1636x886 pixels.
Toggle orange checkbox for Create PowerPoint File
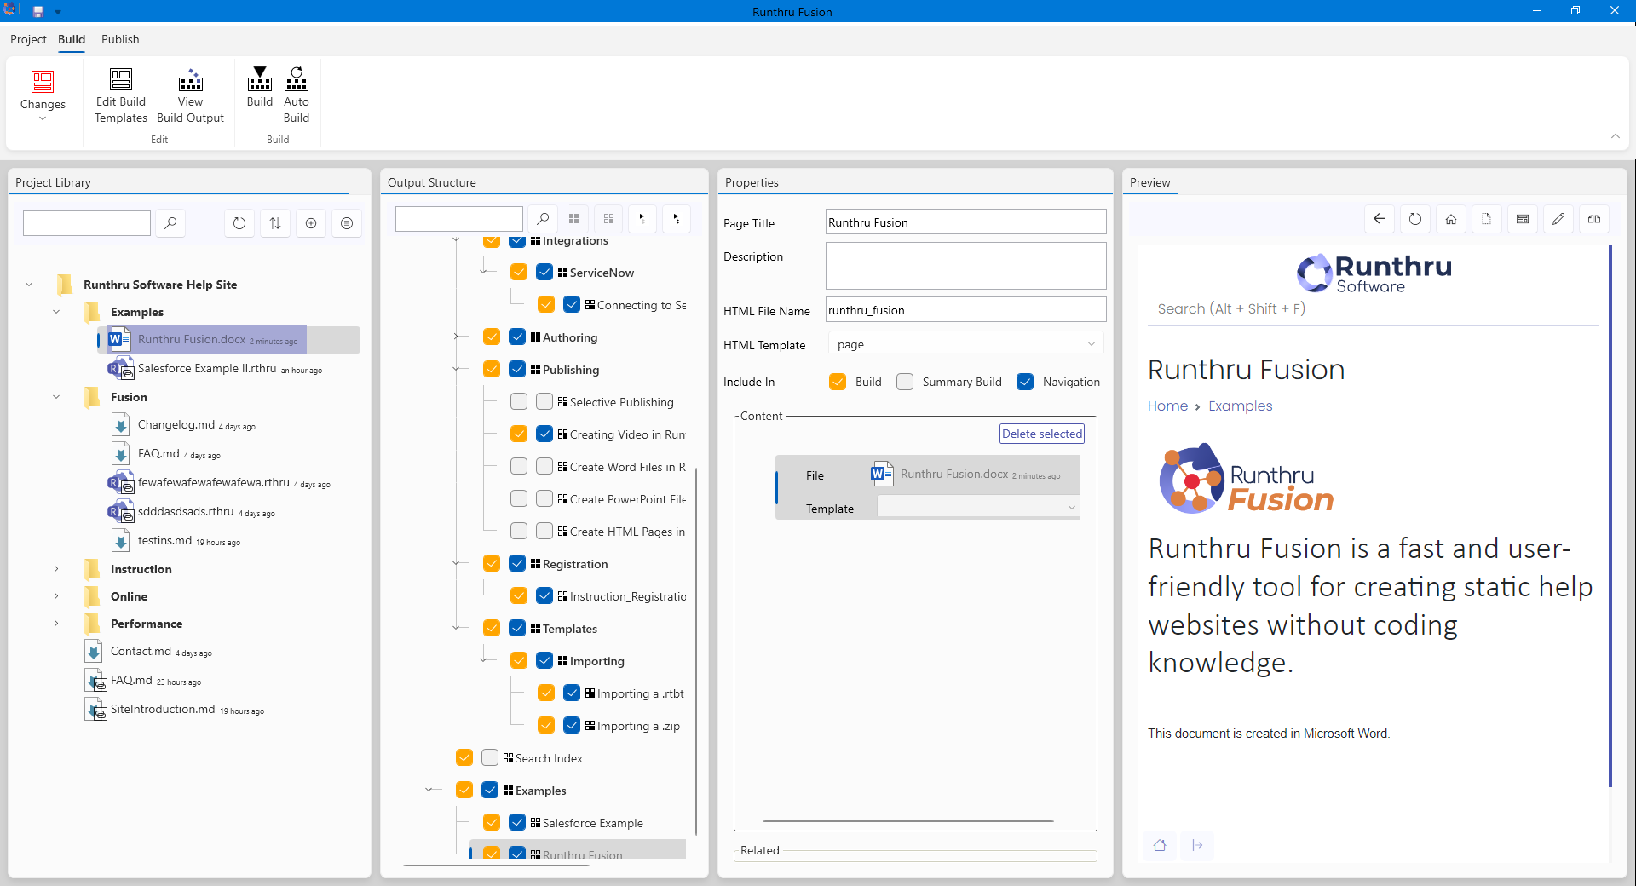pyautogui.click(x=519, y=498)
